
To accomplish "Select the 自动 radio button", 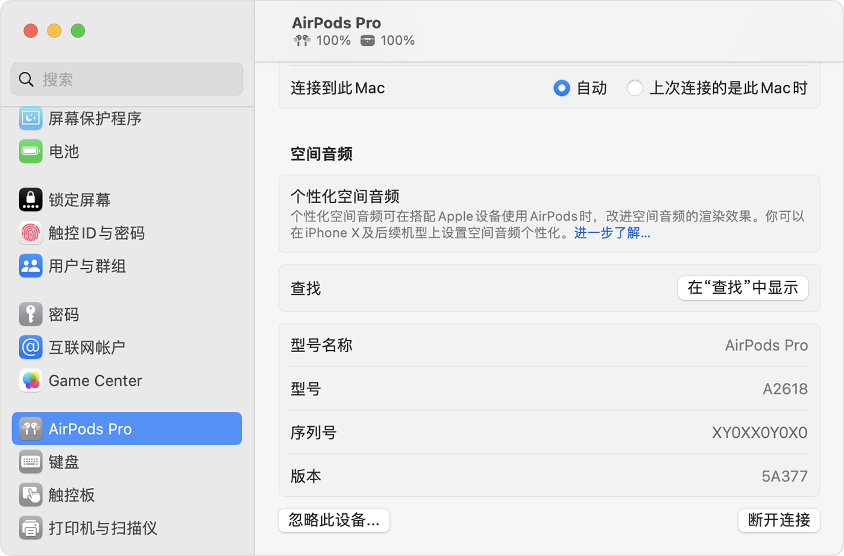I will click(561, 88).
